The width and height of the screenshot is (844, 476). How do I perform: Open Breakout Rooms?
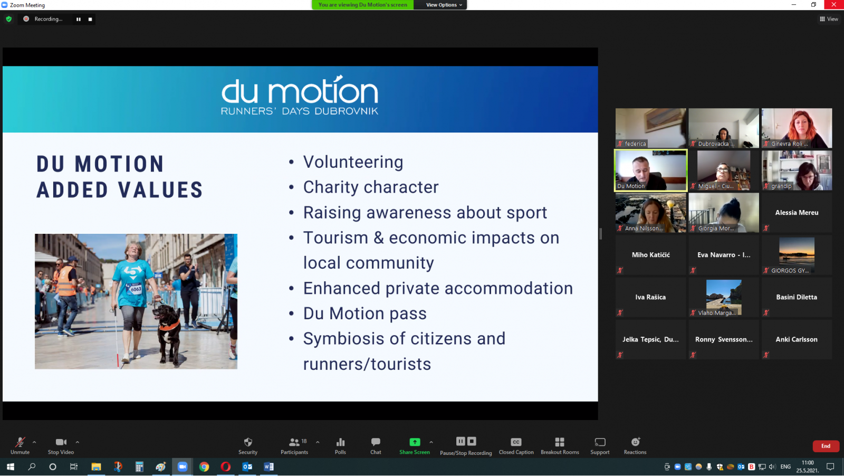(560, 445)
